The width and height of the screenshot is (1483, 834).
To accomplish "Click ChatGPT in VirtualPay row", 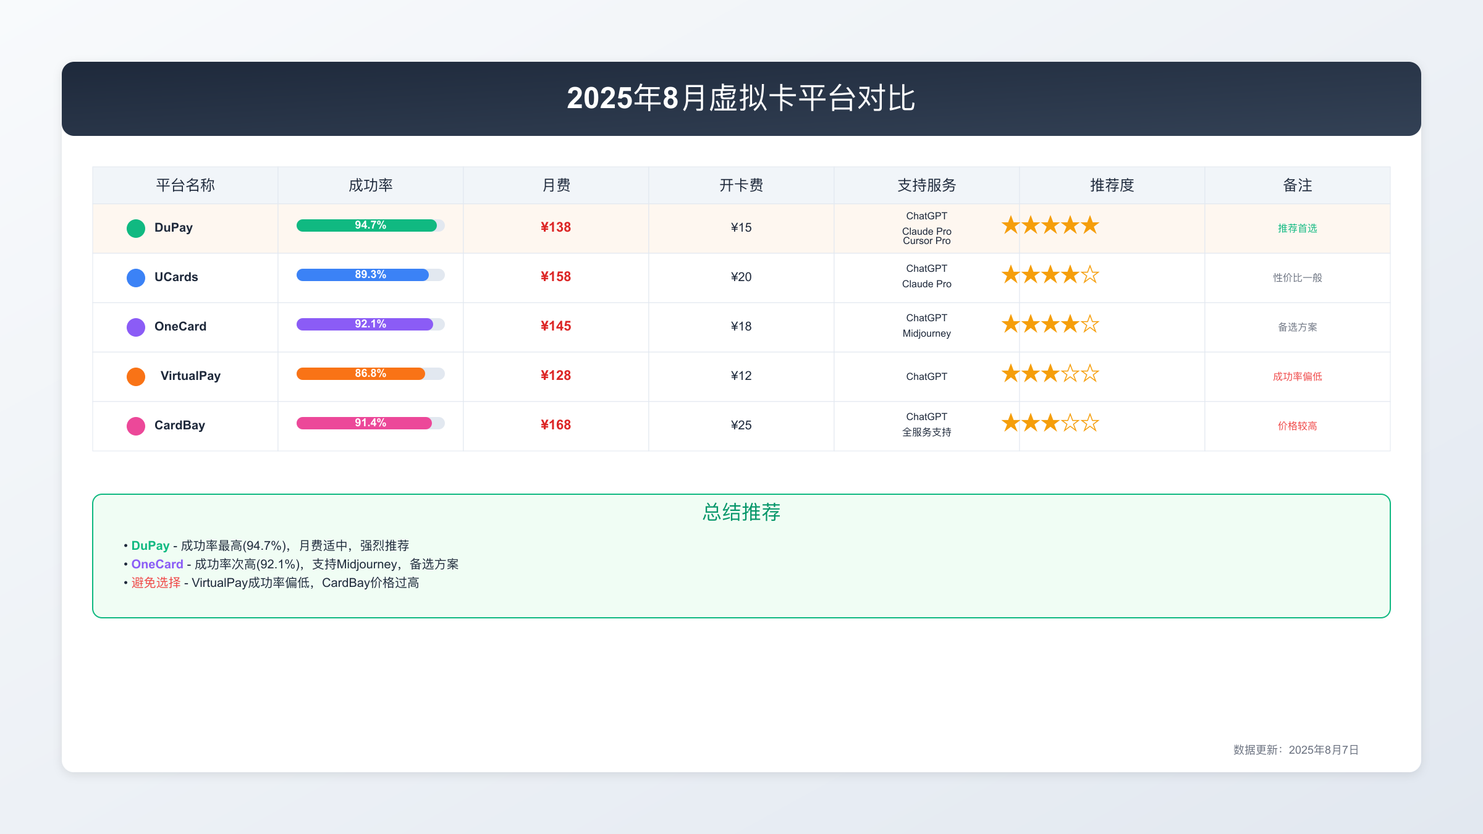I will coord(926,377).
